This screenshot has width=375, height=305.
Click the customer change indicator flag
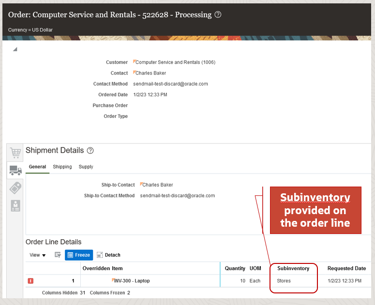tap(135, 61)
